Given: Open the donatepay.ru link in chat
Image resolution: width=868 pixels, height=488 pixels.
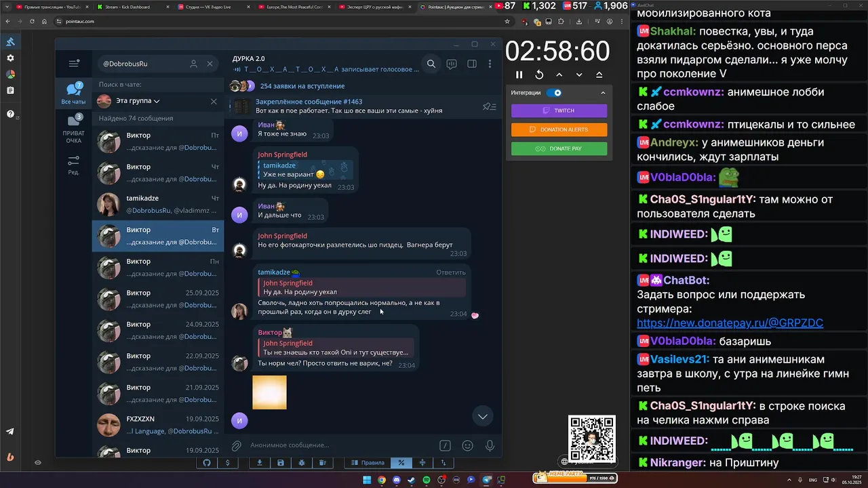Looking at the screenshot, I should point(730,323).
